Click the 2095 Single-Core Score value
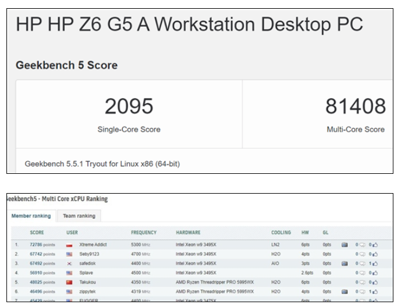 point(129,106)
